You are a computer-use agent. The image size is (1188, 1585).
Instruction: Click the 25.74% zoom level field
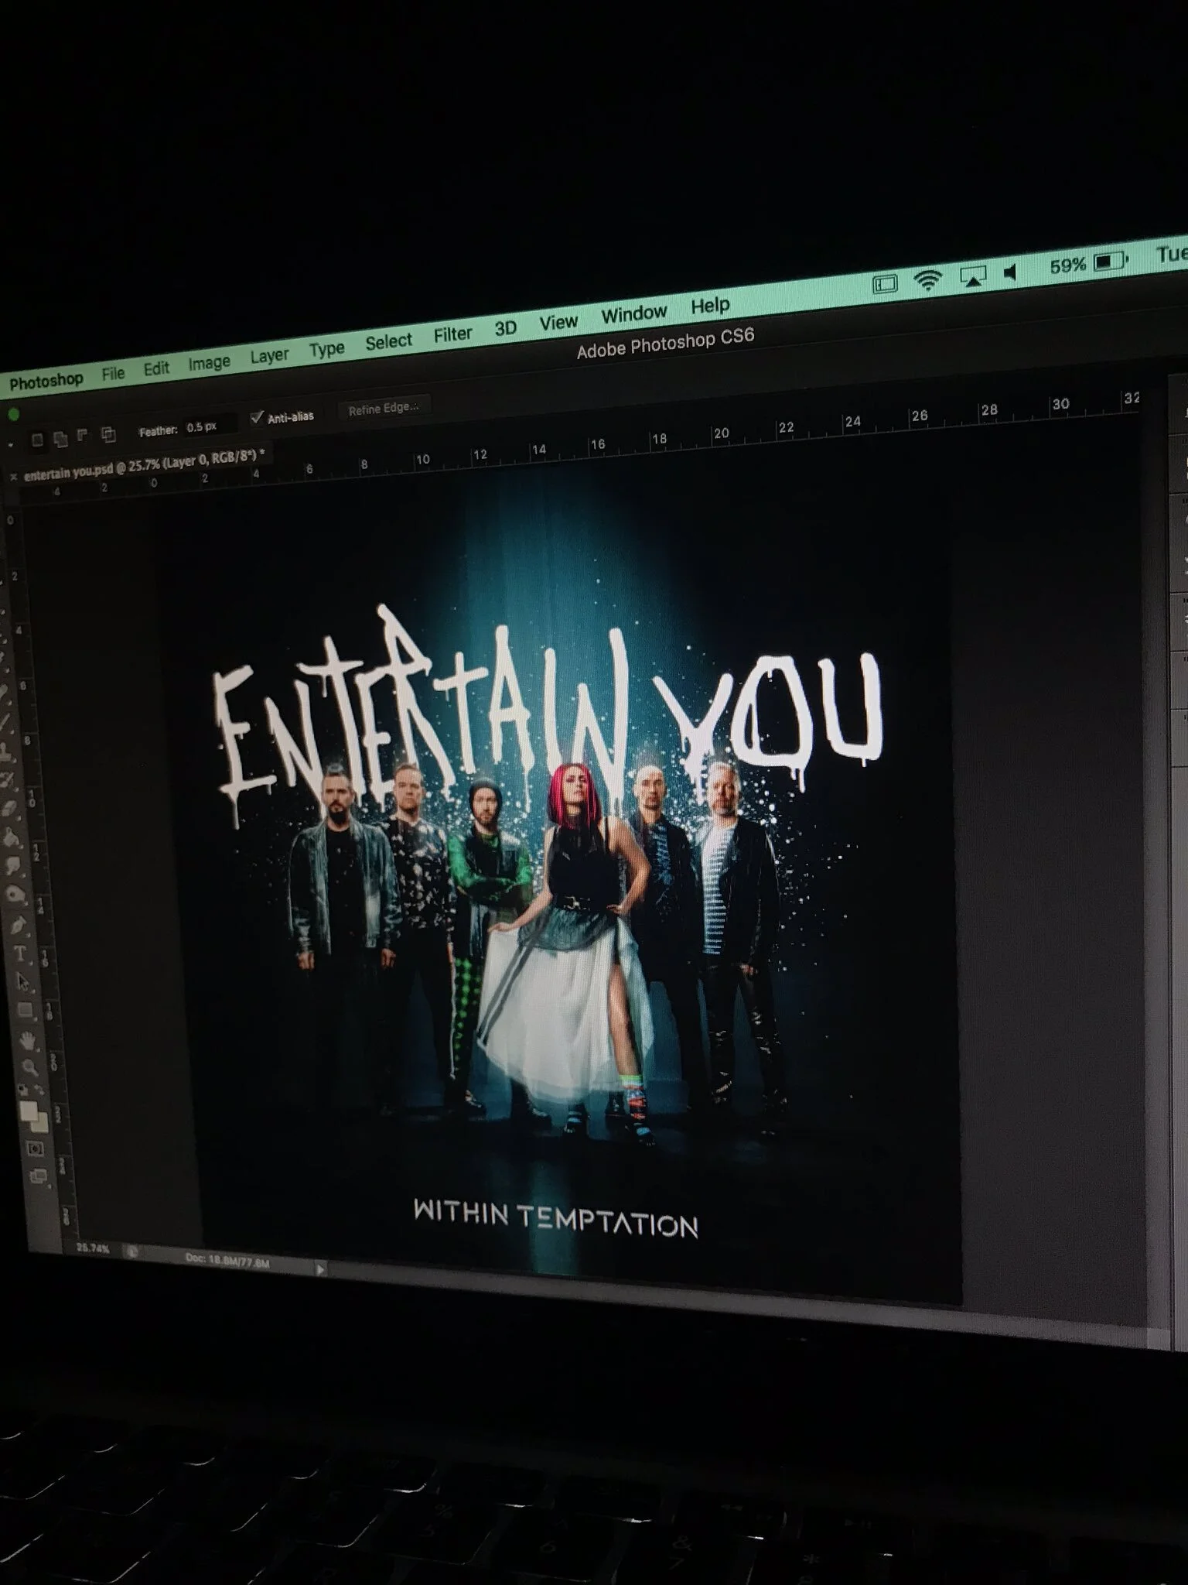click(93, 1248)
